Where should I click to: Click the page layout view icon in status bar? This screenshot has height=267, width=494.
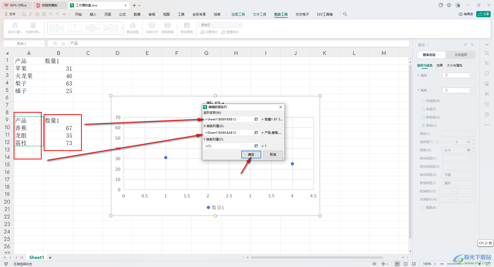pos(406,264)
